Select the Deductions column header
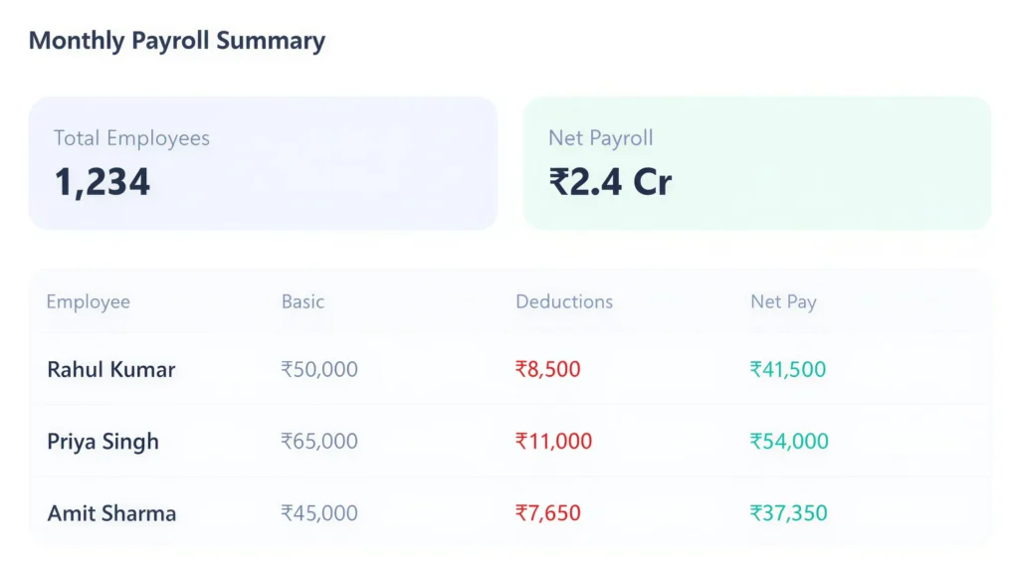This screenshot has height=575, width=1019. (x=563, y=301)
